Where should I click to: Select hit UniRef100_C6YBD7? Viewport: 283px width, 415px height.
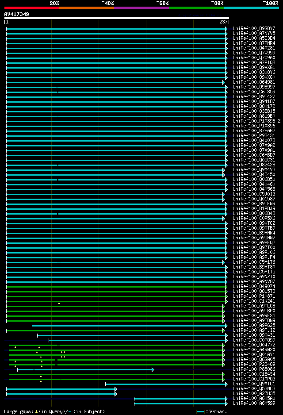[x=254, y=155]
